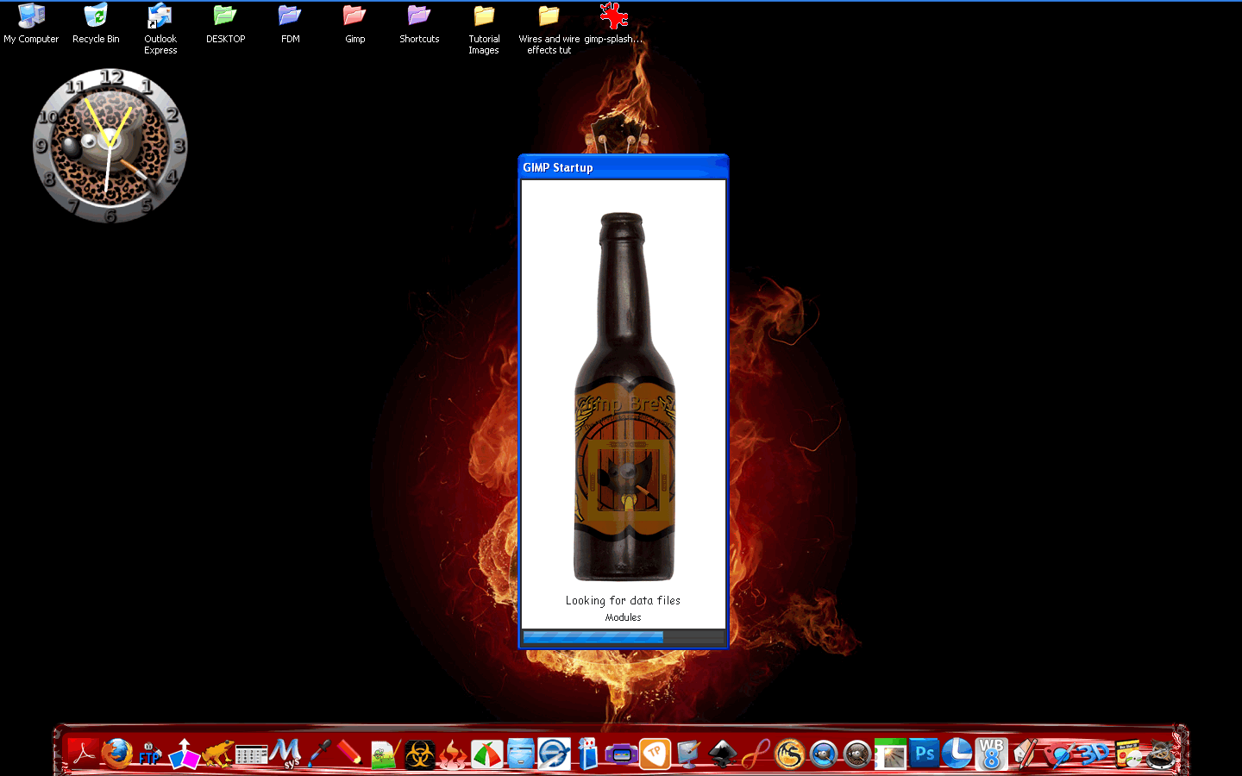Open the Adobe Reader dock icon
The image size is (1242, 776).
click(84, 754)
